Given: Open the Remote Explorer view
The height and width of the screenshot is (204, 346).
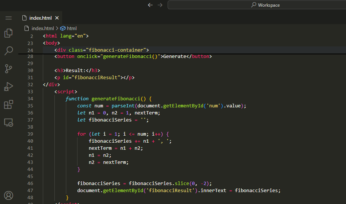Looking at the screenshot, I should [x=9, y=123].
